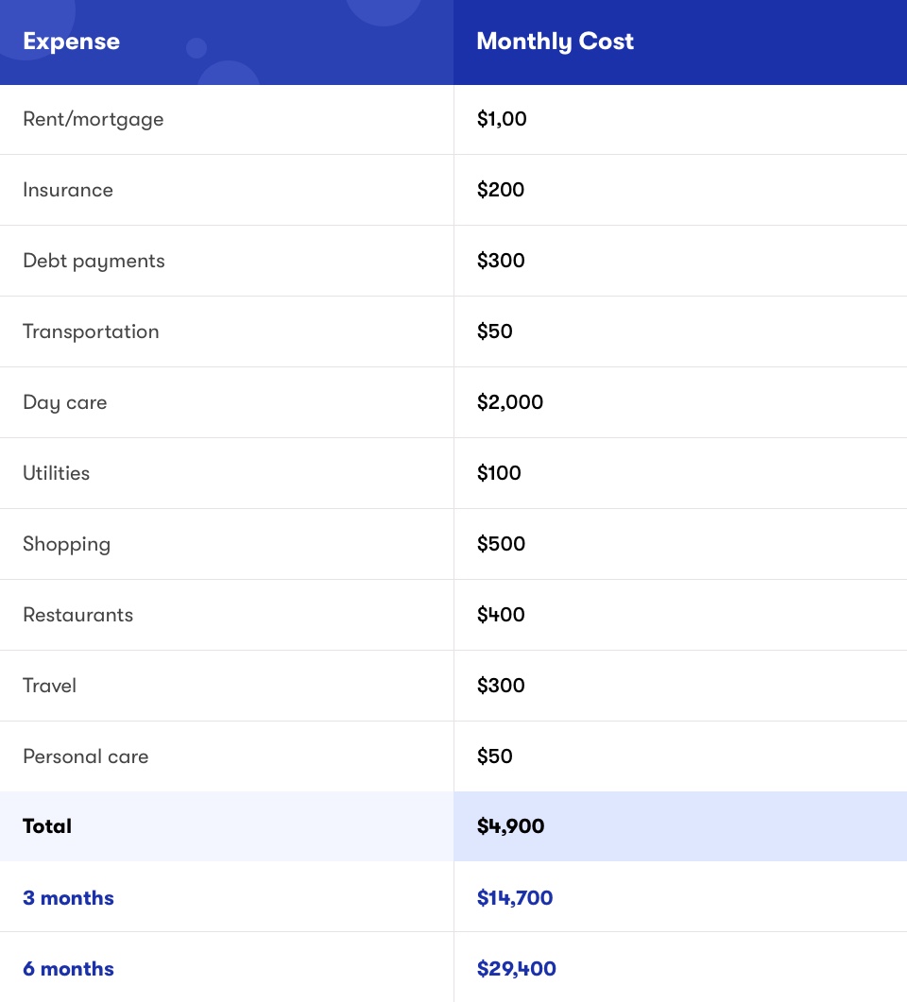The width and height of the screenshot is (907, 1002).
Task: Click the Debt payments label
Action: point(94,262)
